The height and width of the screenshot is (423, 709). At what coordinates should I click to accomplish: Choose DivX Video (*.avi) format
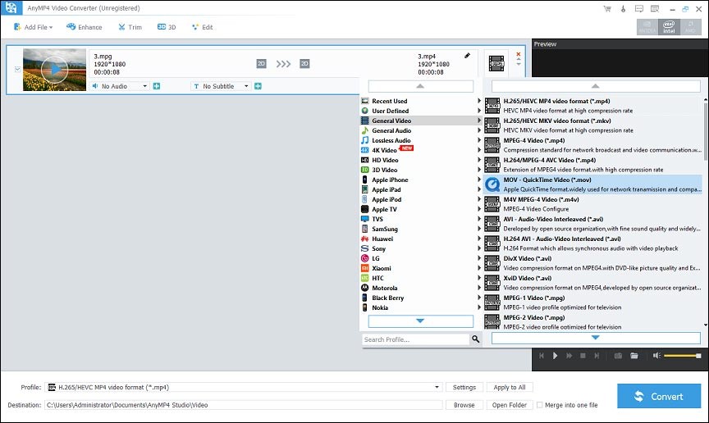pos(592,263)
